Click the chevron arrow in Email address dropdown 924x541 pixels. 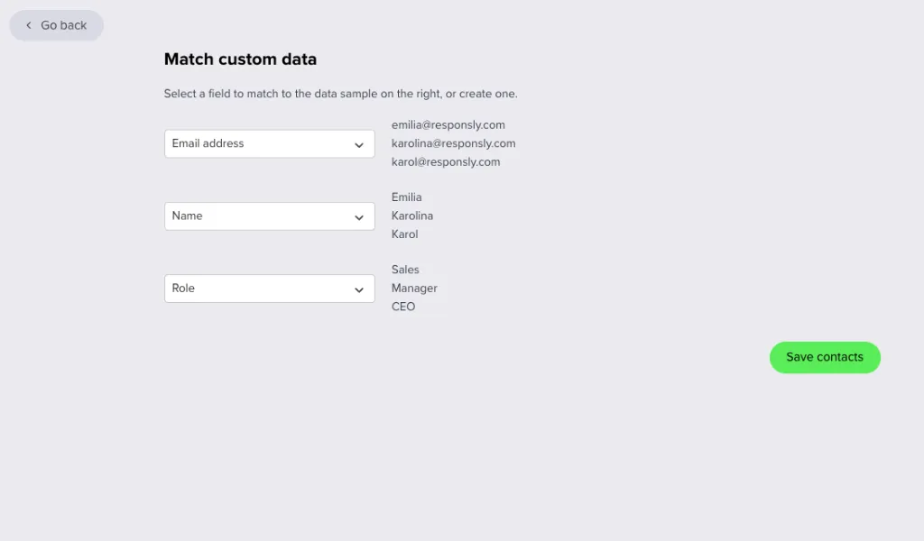[358, 145]
